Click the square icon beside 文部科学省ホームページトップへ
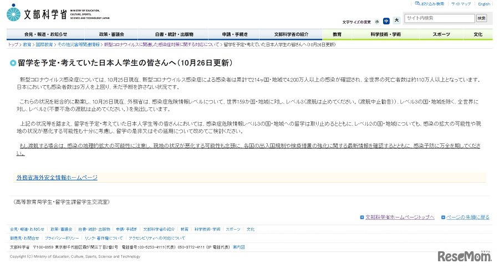Viewport: 499px width, 269px height. (362, 217)
